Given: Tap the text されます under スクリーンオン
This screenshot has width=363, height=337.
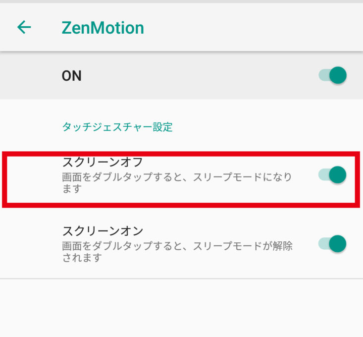Looking at the screenshot, I should click(x=82, y=258).
